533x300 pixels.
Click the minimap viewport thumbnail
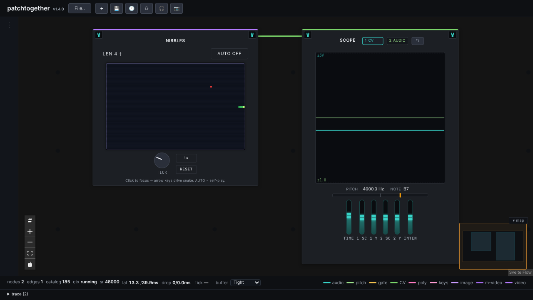(x=493, y=246)
